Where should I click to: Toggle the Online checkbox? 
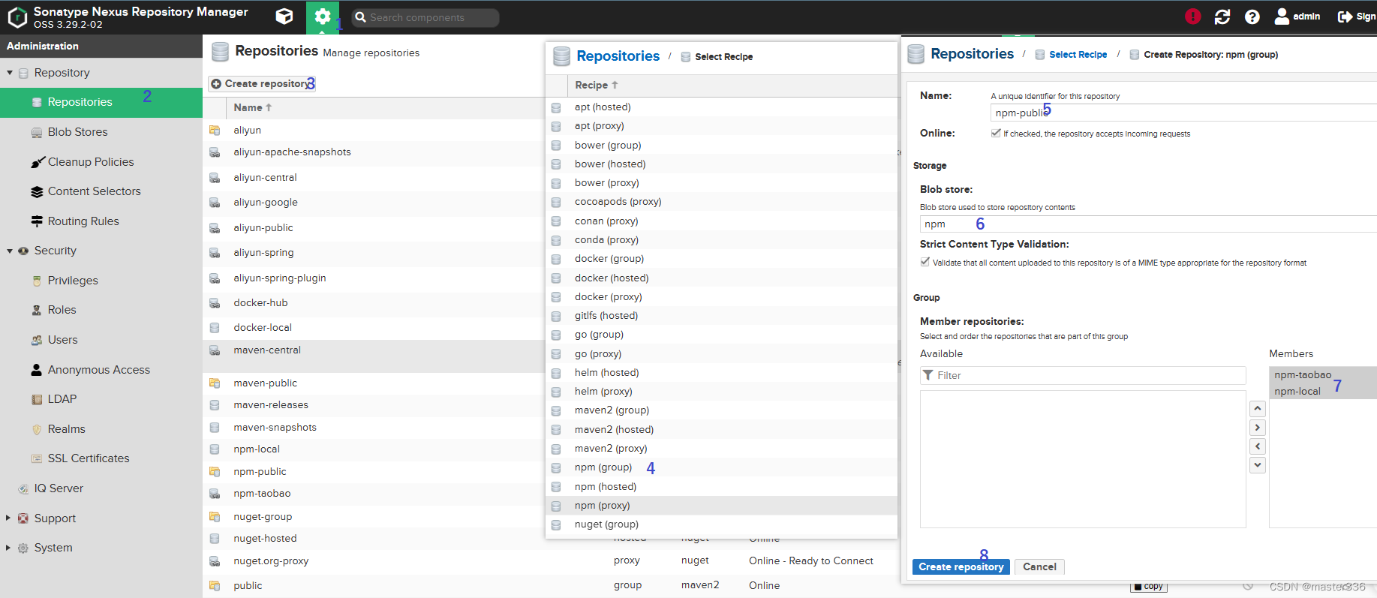click(996, 134)
